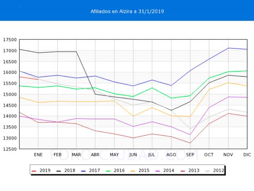
Task: Click the green 2016 legend color marker
Action: tap(108, 171)
